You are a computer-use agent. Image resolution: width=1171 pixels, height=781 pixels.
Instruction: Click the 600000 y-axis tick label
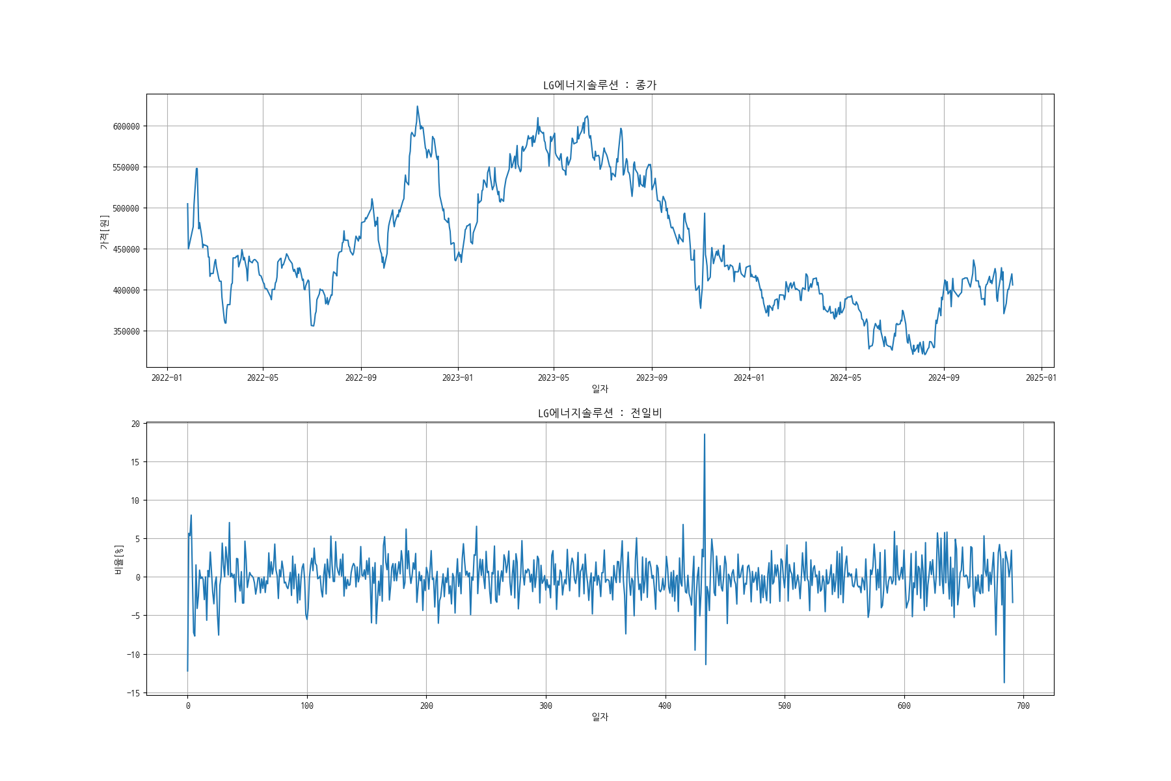click(126, 126)
